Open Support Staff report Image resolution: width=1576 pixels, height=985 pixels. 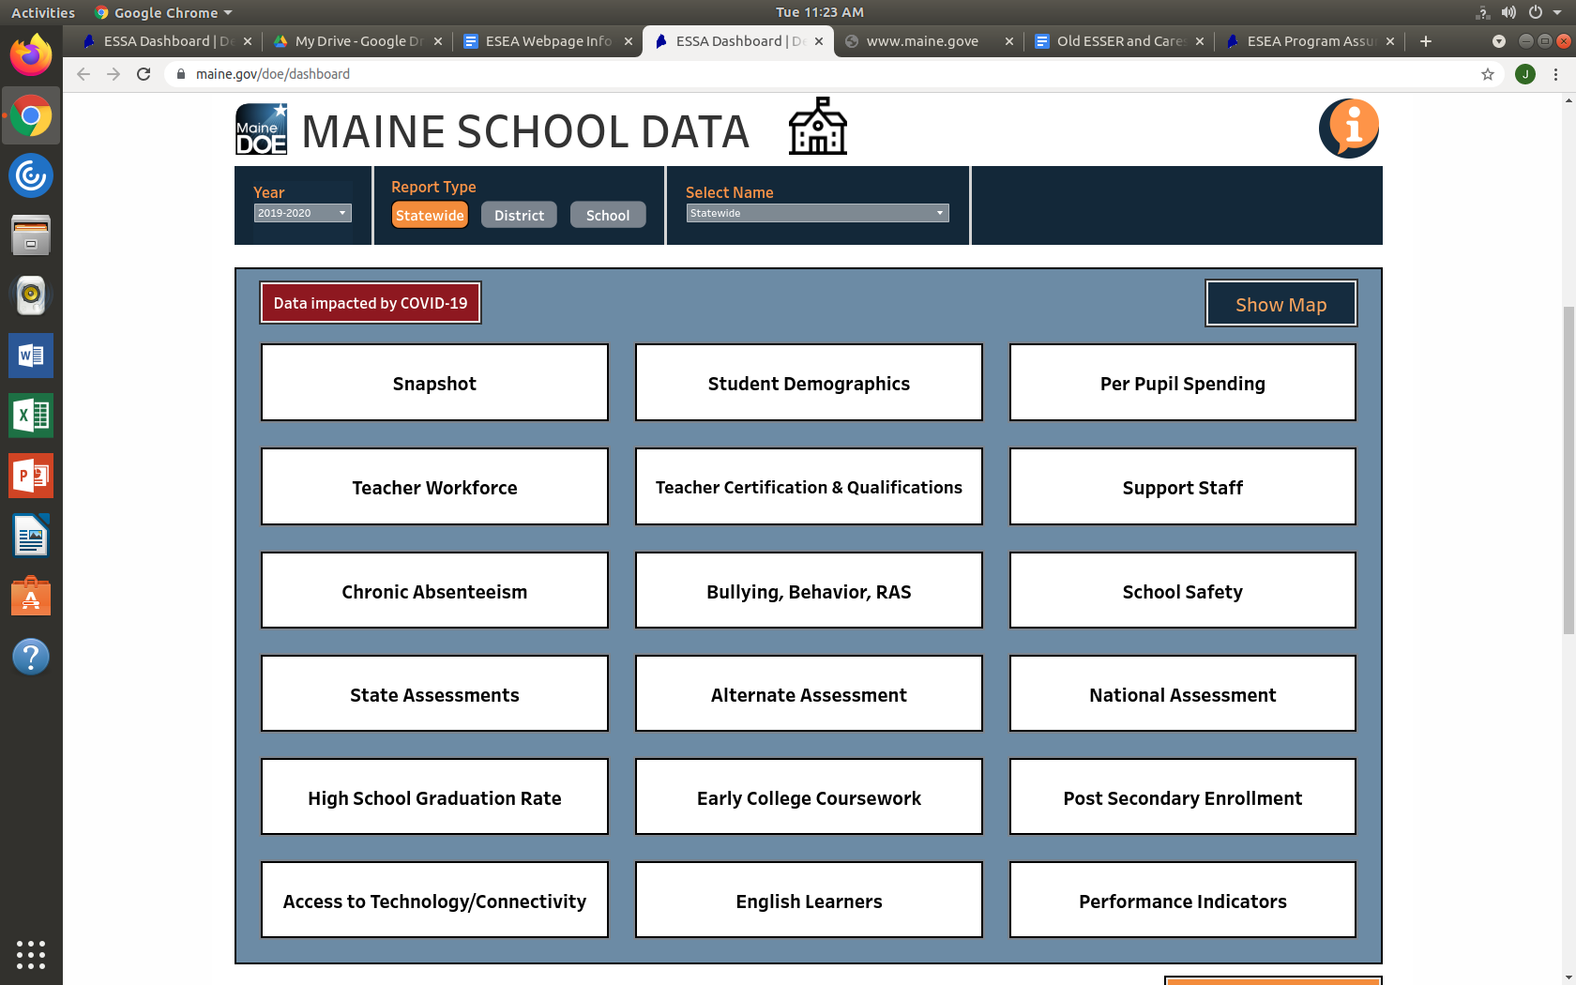(x=1183, y=487)
